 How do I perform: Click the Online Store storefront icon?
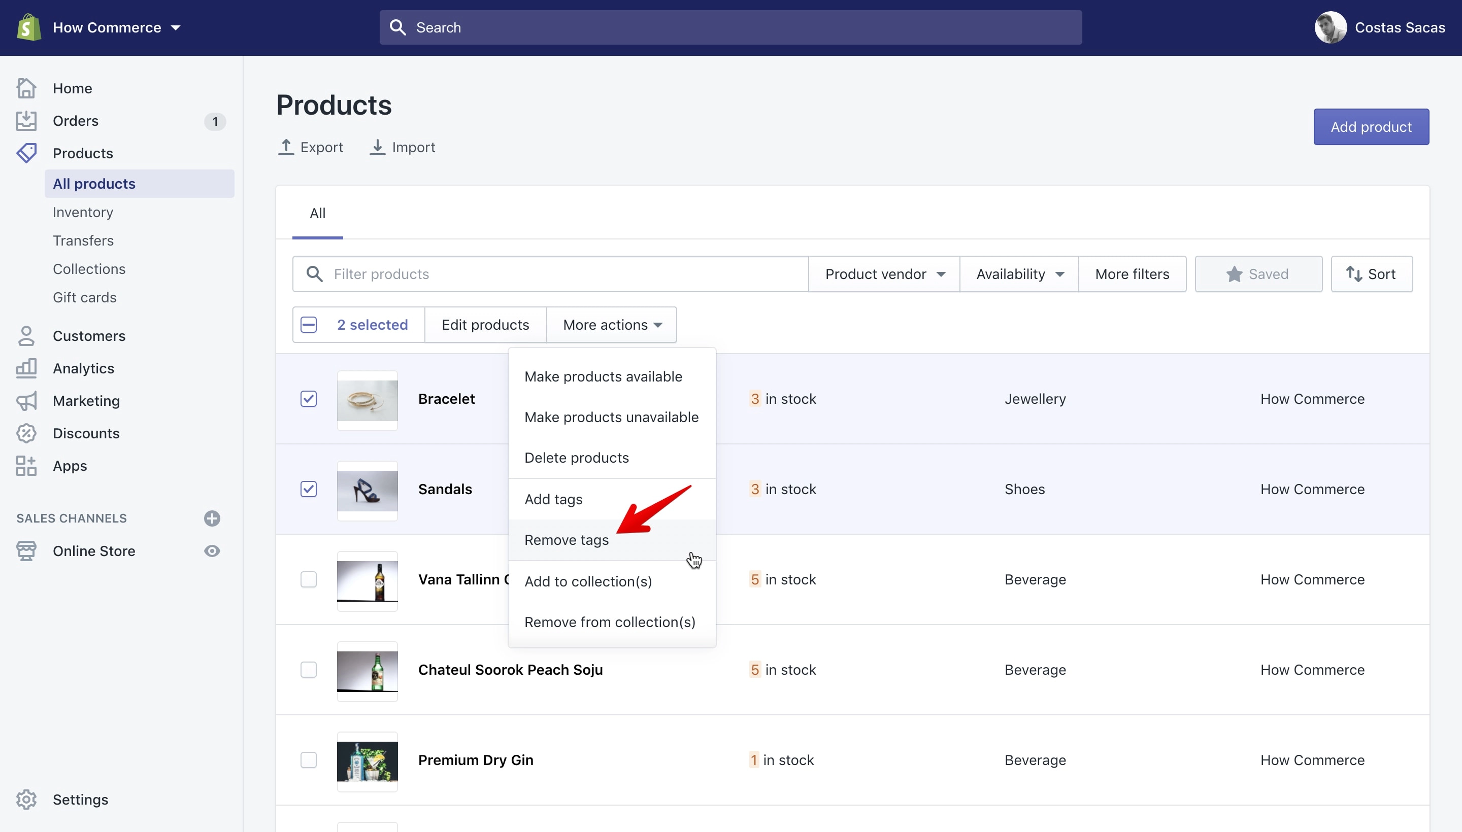point(26,551)
